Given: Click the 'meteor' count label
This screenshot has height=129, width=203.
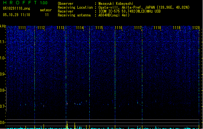Looking at the screenshot, I should (x=46, y=10).
